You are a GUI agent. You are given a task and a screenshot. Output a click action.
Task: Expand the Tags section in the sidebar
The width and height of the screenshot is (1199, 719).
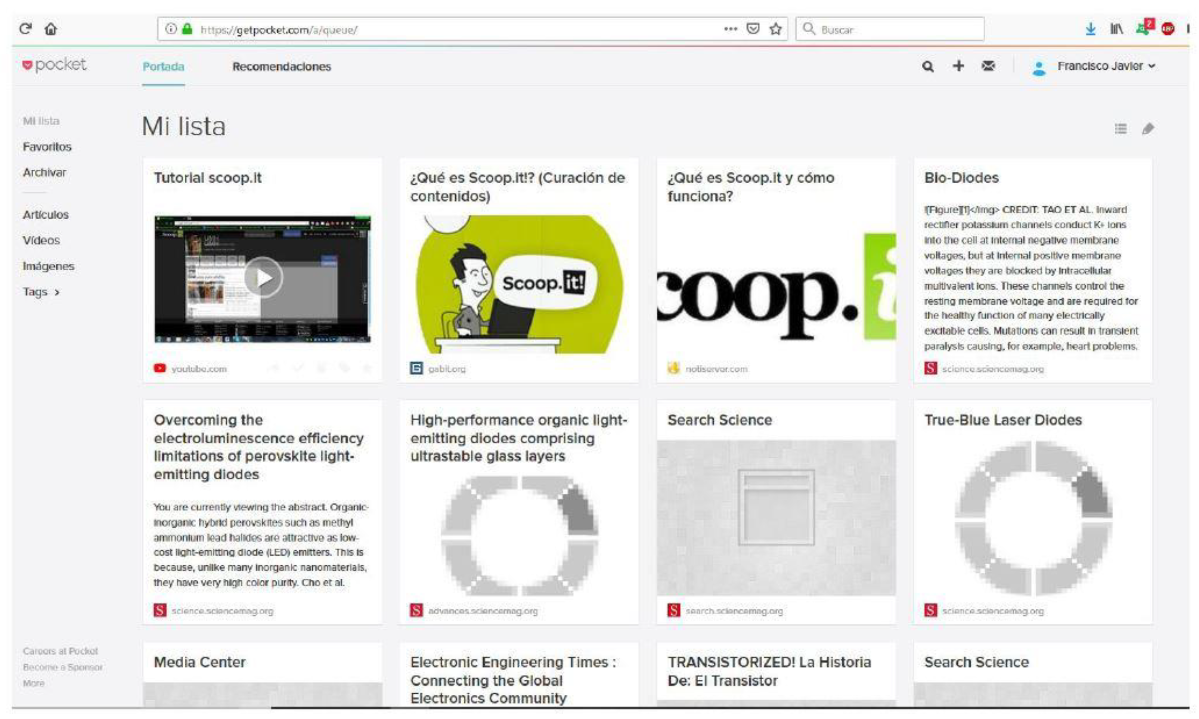click(x=41, y=292)
